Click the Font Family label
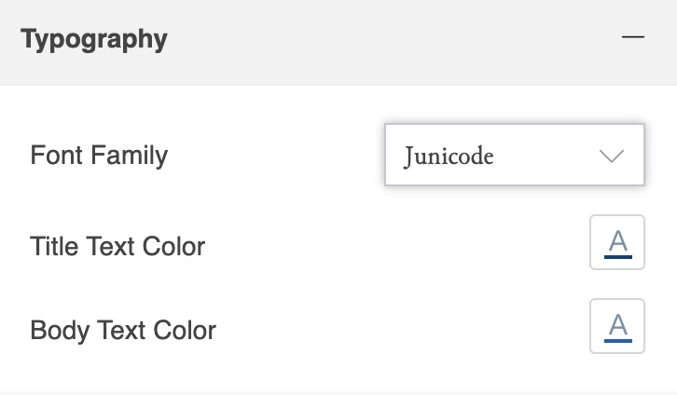Image resolution: width=677 pixels, height=395 pixels. point(99,155)
